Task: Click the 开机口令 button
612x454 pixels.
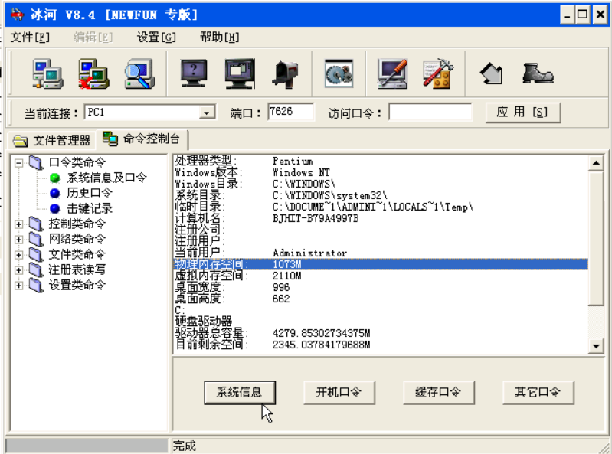Action: coord(339,393)
